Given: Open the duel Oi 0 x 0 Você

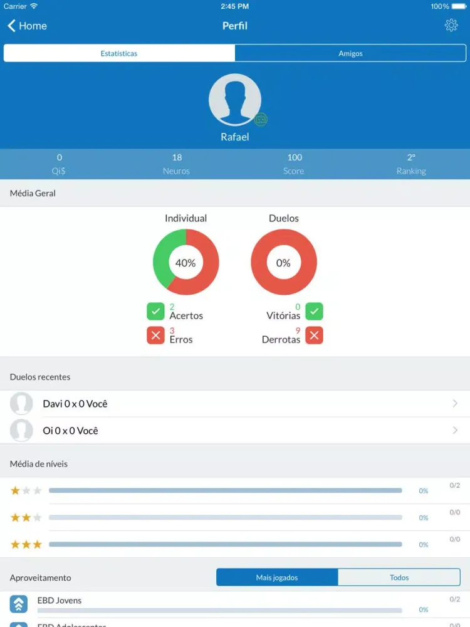Looking at the screenshot, I should pyautogui.click(x=235, y=431).
